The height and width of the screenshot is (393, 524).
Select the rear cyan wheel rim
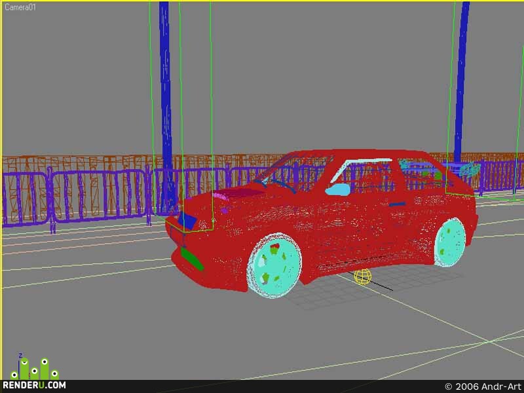point(450,242)
